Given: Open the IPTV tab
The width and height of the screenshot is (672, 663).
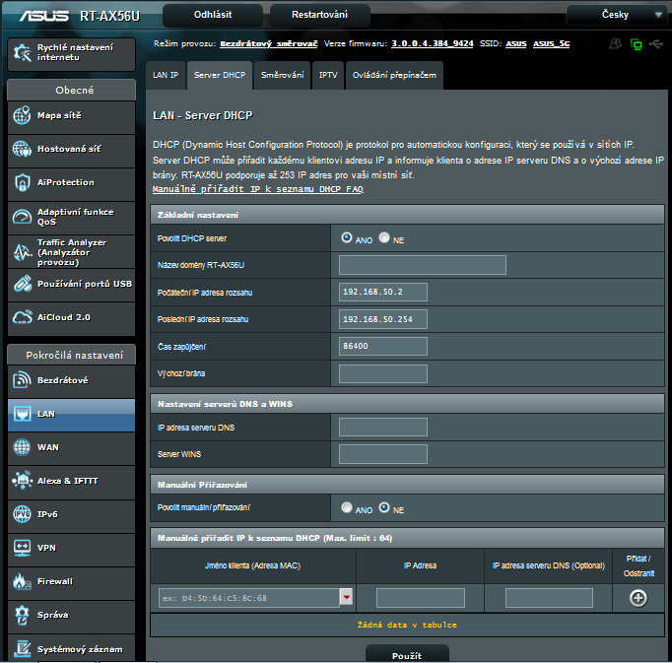Looking at the screenshot, I should coord(328,75).
